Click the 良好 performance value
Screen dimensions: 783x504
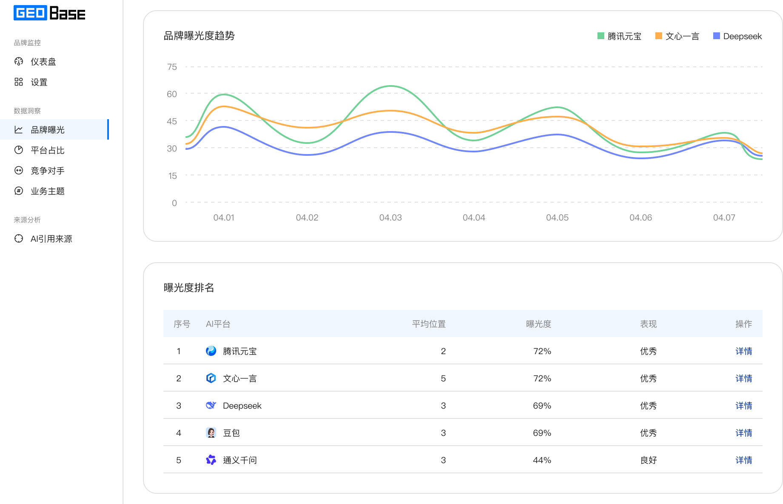point(649,460)
